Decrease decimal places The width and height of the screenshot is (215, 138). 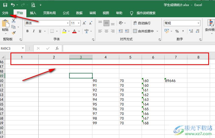(x=198, y=31)
